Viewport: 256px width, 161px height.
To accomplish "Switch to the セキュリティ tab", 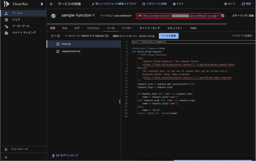I will coord(175,28).
